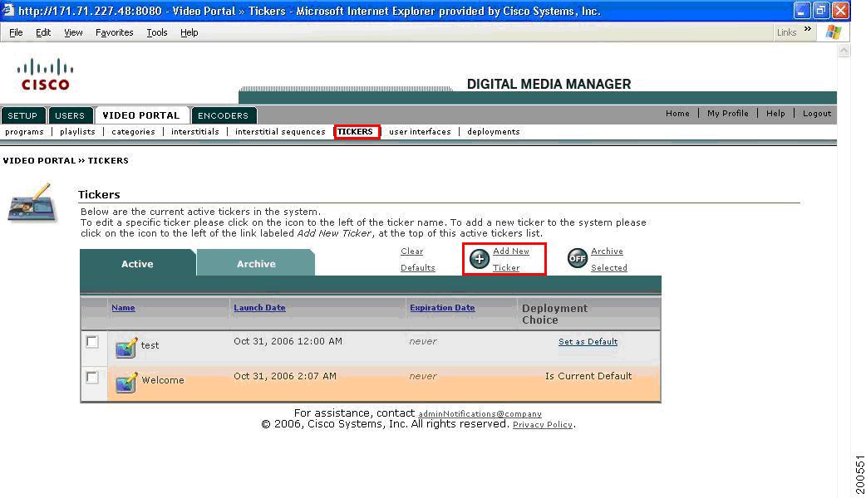The image size is (866, 498).
Task: Click the Home link
Action: tap(677, 113)
